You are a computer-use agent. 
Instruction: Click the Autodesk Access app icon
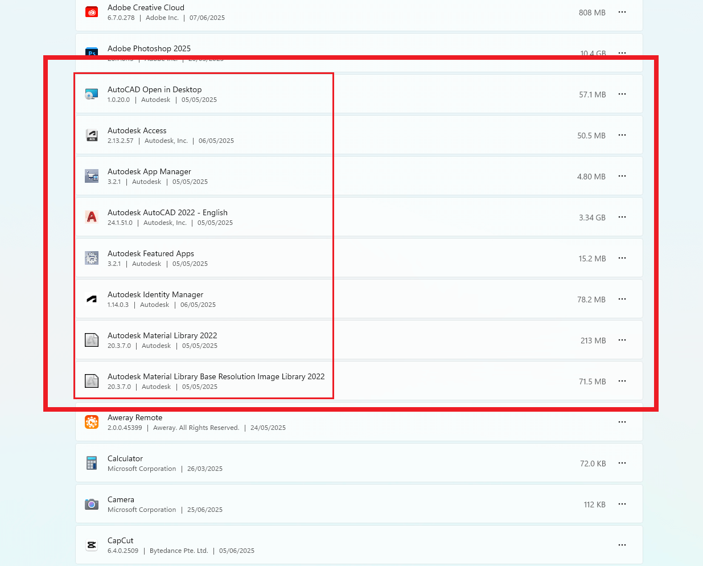coord(92,135)
